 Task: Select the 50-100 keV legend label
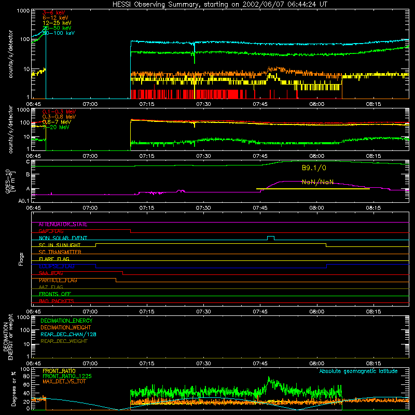coord(59,33)
